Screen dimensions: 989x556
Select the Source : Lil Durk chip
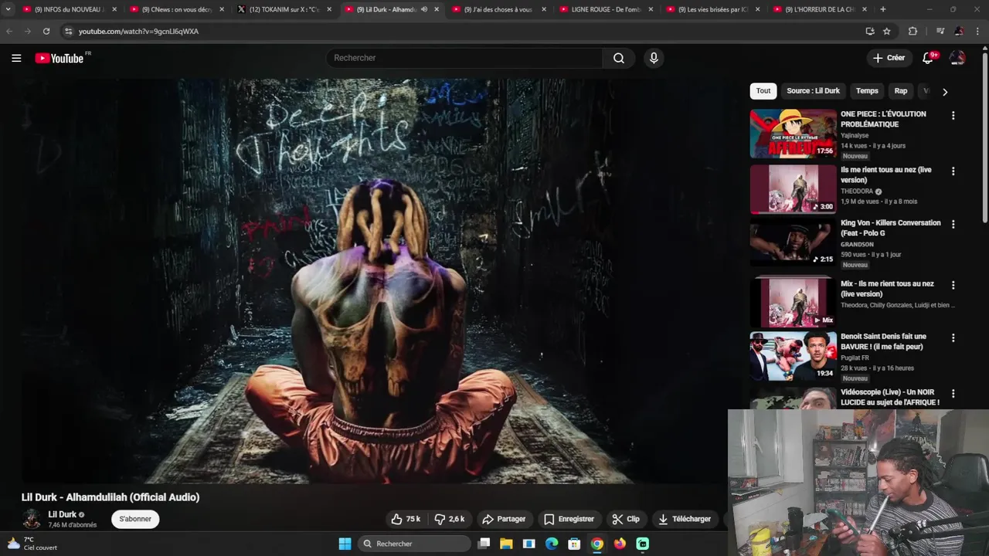[x=813, y=91]
